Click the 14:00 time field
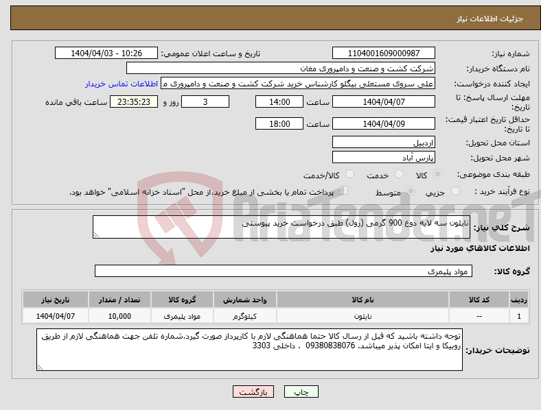The width and height of the screenshot is (541, 410). tap(279, 101)
